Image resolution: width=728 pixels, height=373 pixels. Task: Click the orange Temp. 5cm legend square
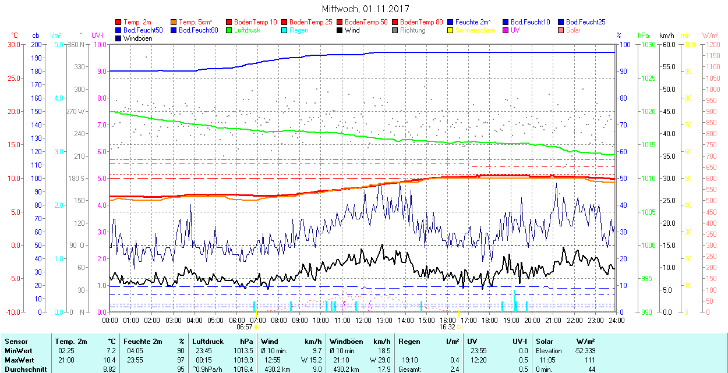pyautogui.click(x=174, y=22)
